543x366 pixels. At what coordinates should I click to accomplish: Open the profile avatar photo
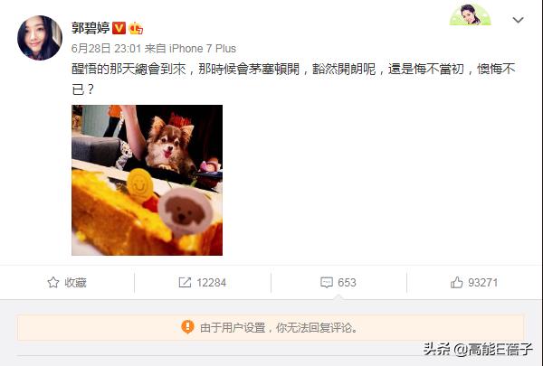coord(40,38)
